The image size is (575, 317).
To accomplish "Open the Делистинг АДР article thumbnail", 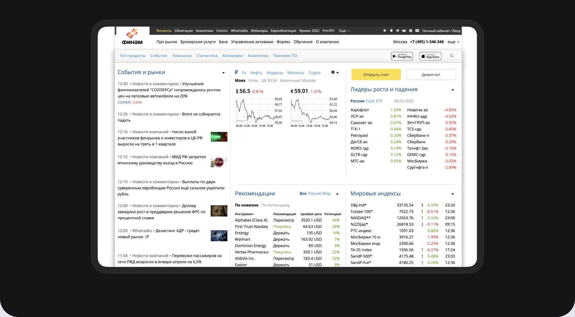I will (x=219, y=236).
